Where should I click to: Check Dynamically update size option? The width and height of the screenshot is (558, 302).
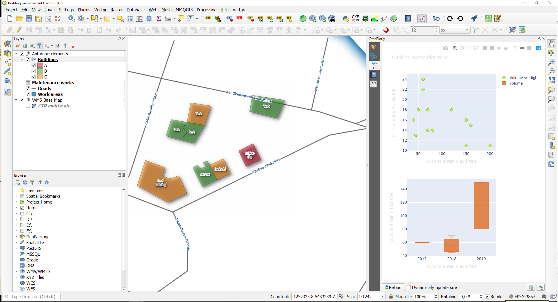coord(409,287)
